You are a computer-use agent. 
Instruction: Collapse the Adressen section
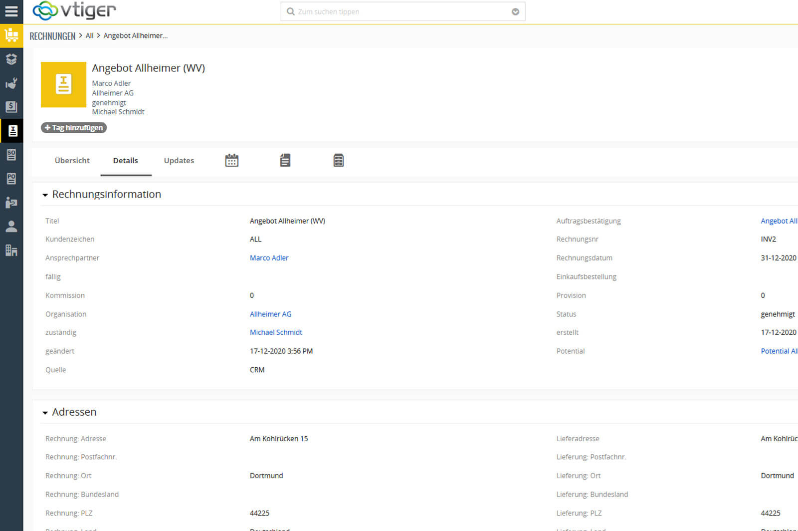(45, 413)
